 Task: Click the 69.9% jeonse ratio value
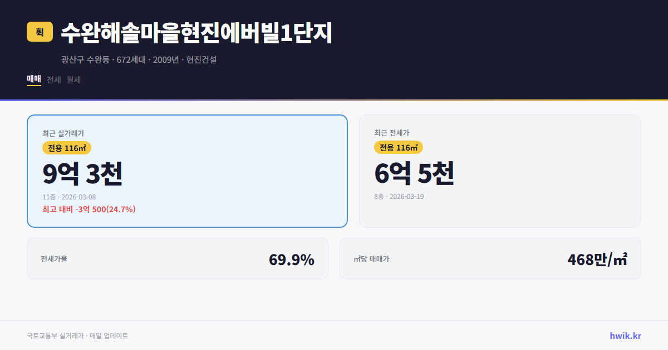tap(292, 259)
